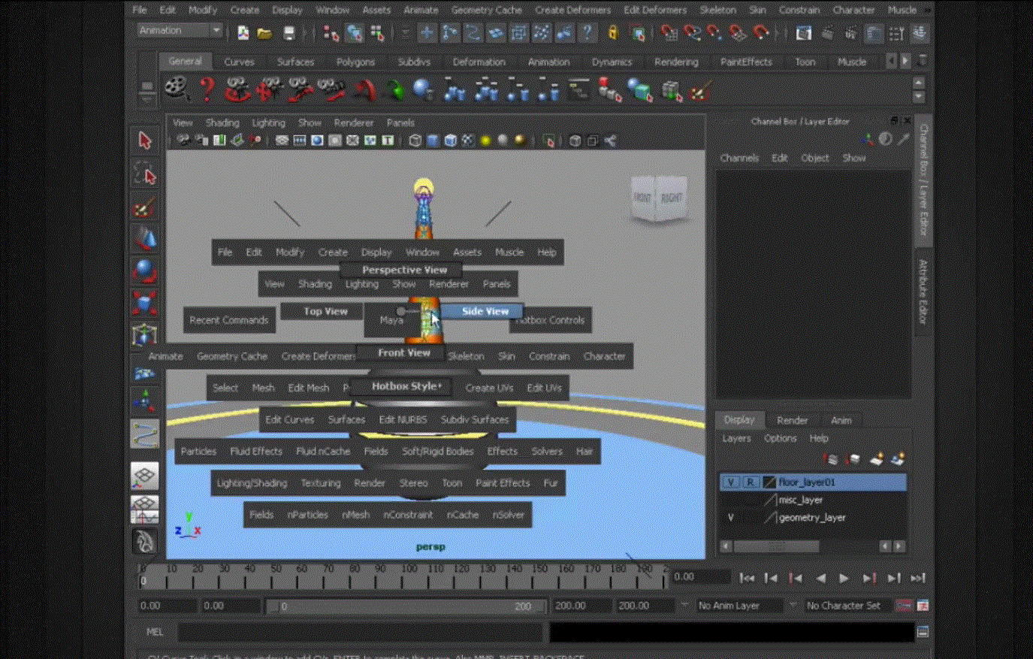Create new scene from status line icon

(243, 33)
